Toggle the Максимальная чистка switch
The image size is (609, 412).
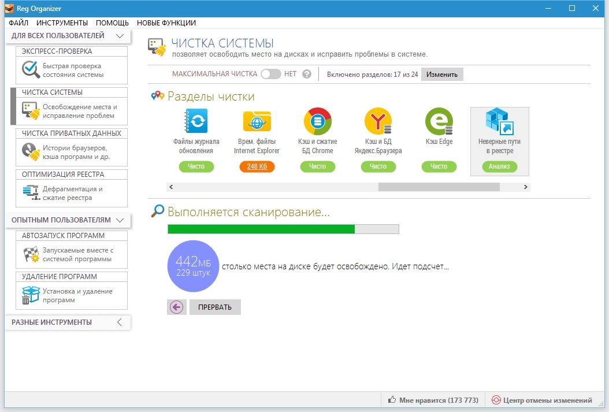[270, 74]
